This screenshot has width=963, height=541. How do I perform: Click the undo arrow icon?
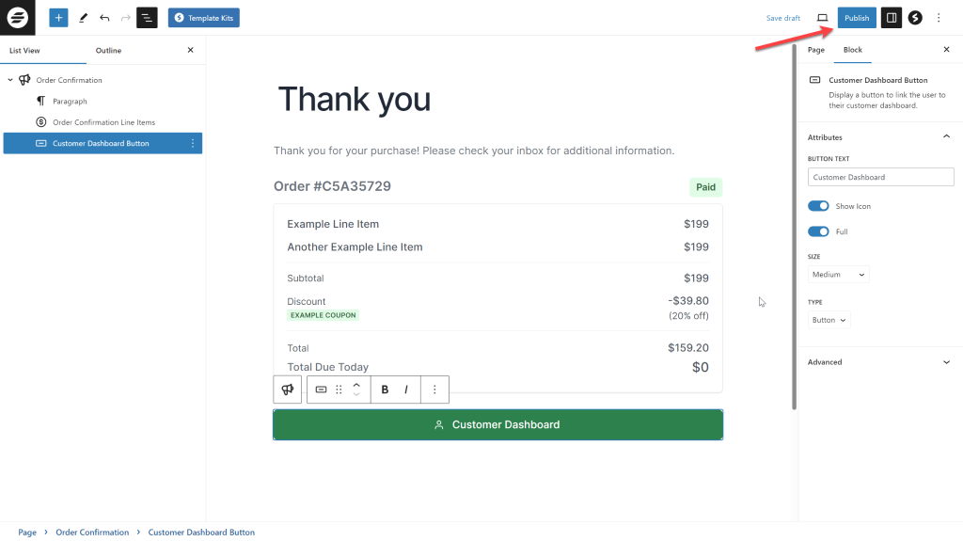104,18
